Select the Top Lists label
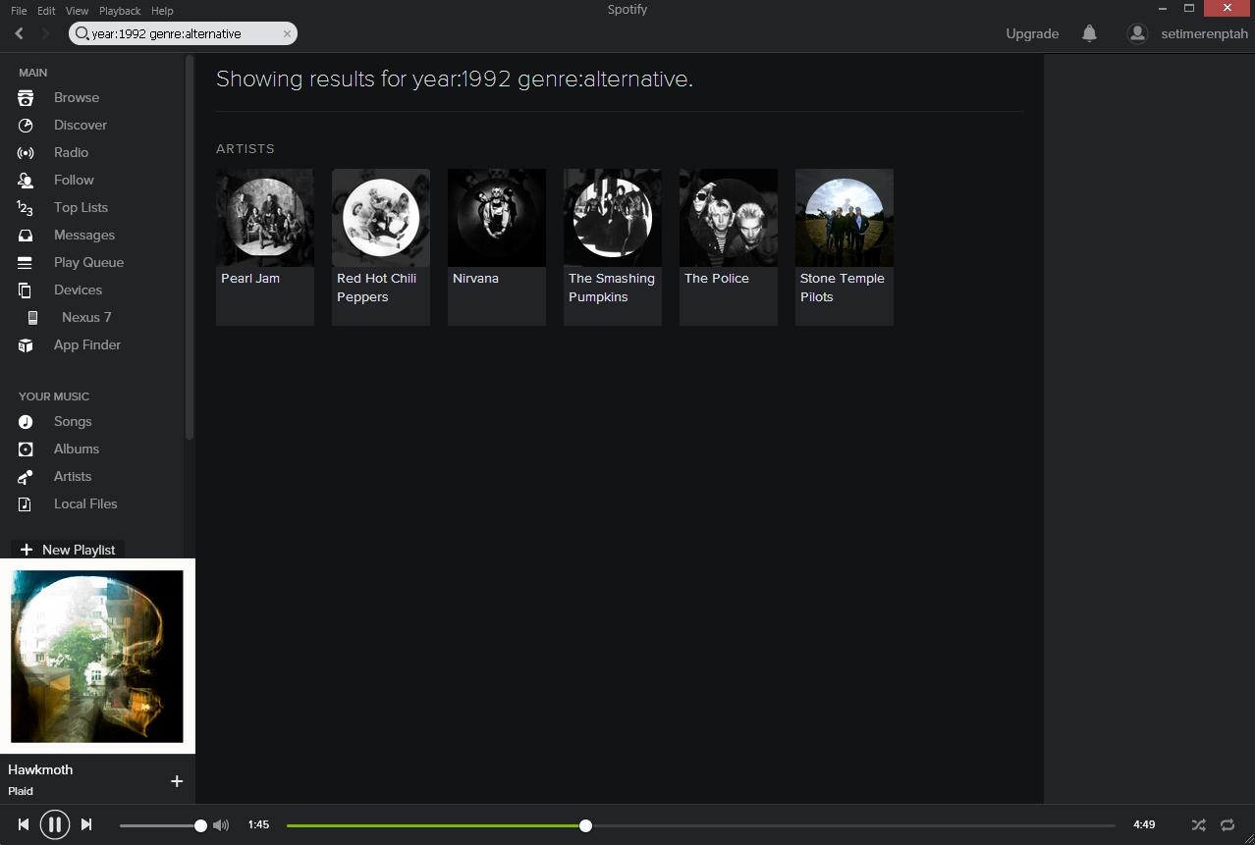1255x845 pixels. pos(81,208)
